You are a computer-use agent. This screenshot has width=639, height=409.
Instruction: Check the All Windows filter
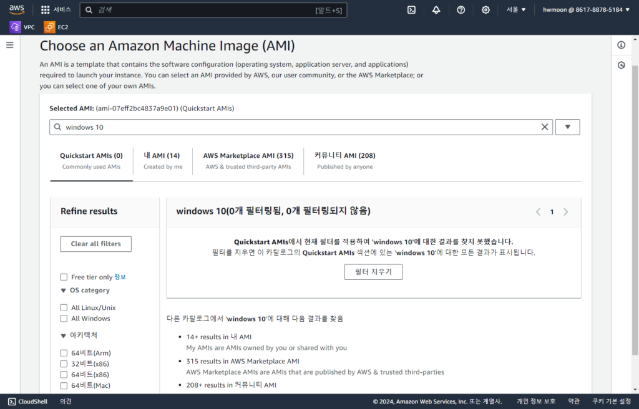64,319
